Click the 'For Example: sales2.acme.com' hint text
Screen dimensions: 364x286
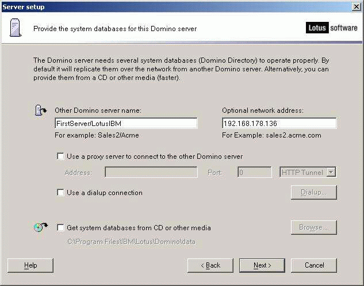coord(271,135)
